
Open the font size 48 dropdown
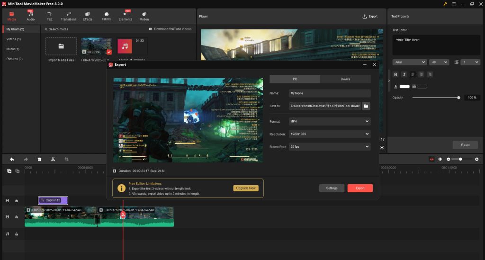(x=439, y=62)
